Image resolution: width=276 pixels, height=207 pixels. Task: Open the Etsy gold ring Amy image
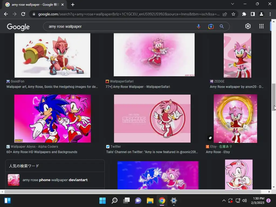click(235, 119)
